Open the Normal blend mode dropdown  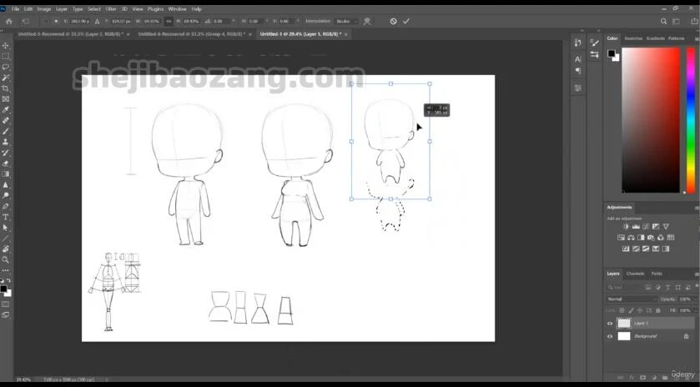pos(632,299)
